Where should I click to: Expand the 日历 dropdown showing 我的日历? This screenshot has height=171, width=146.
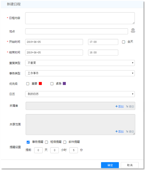pyautogui.click(x=80, y=94)
